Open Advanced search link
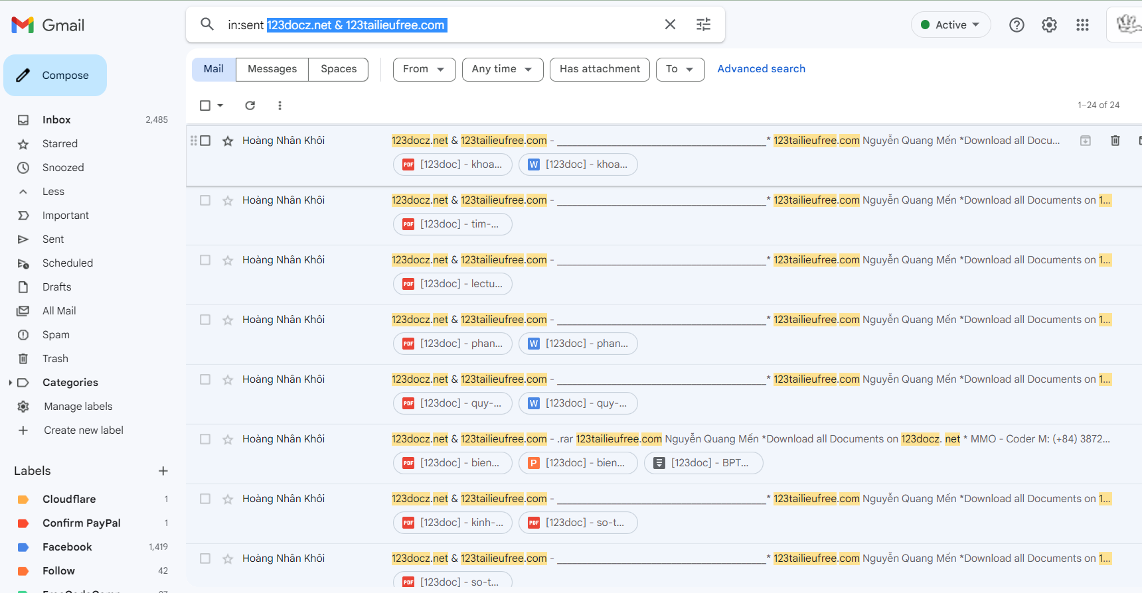The width and height of the screenshot is (1142, 593). click(x=761, y=69)
